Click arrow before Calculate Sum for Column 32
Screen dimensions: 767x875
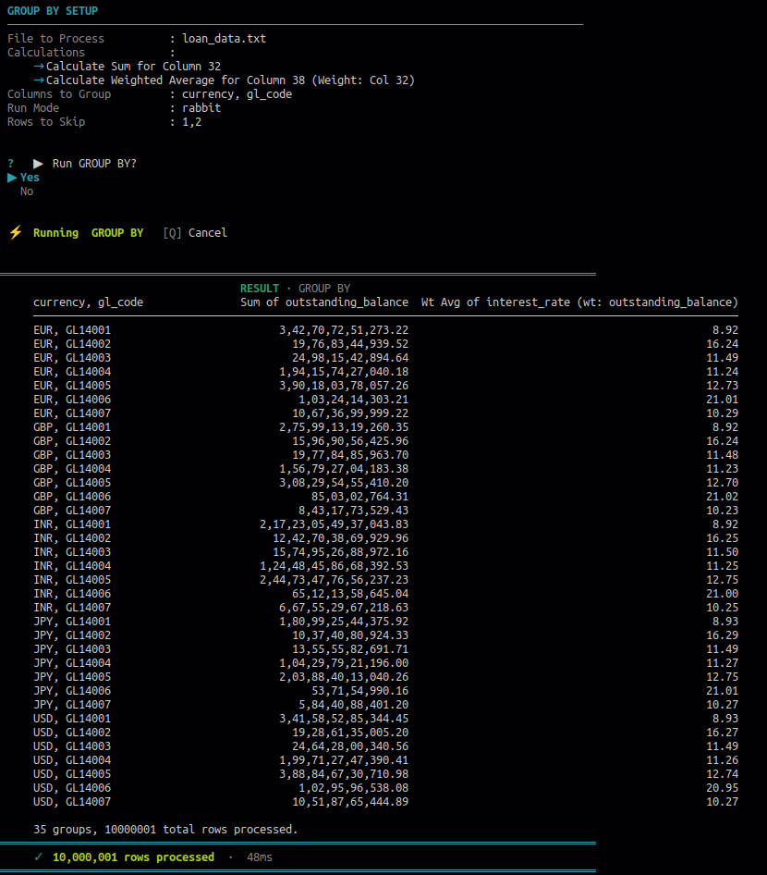click(x=39, y=67)
